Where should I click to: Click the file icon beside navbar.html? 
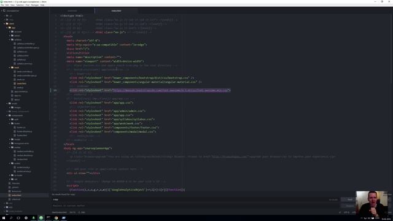click(15, 160)
